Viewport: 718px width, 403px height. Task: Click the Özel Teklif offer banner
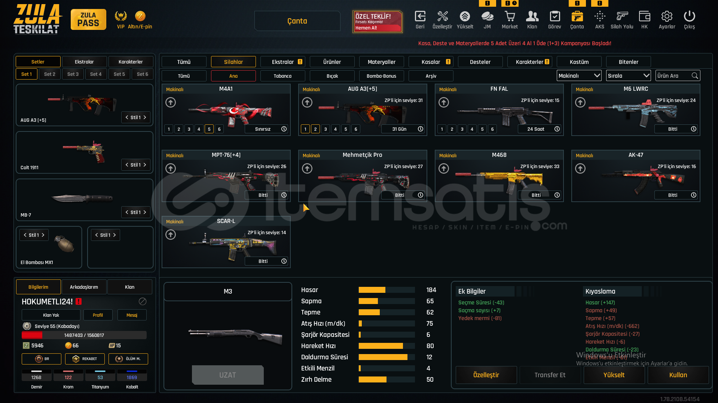(377, 22)
